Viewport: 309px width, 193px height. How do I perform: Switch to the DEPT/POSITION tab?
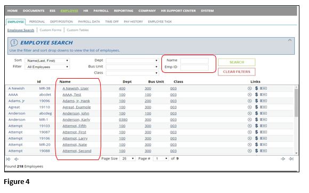tap(61, 22)
